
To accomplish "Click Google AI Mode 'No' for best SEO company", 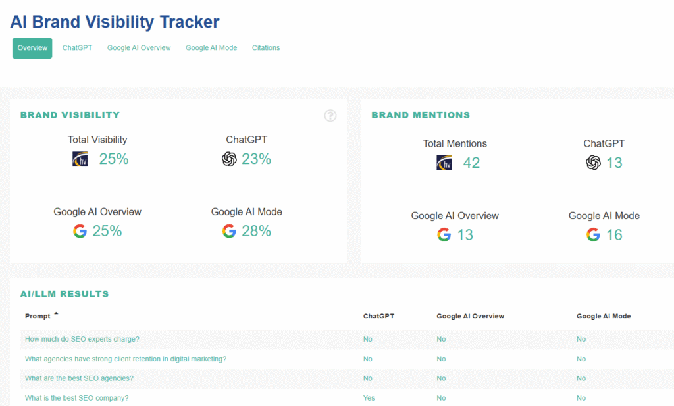I will 581,398.
